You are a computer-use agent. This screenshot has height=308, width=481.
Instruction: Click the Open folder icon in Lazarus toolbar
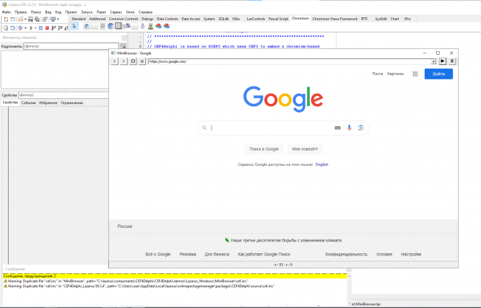tap(20, 19)
